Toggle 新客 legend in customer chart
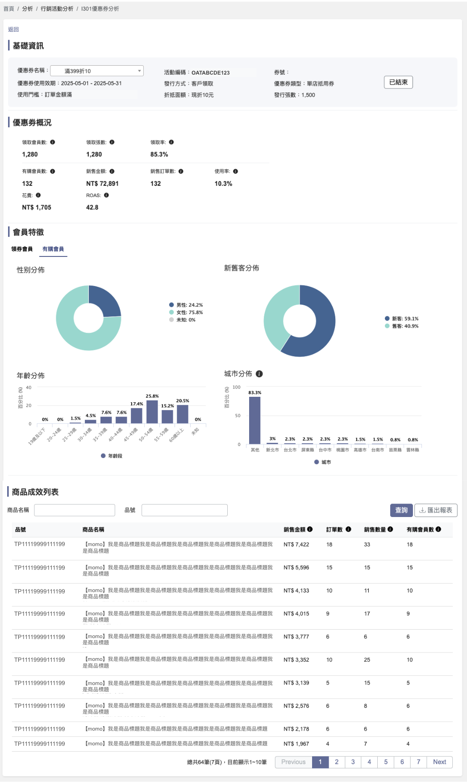 [401, 319]
